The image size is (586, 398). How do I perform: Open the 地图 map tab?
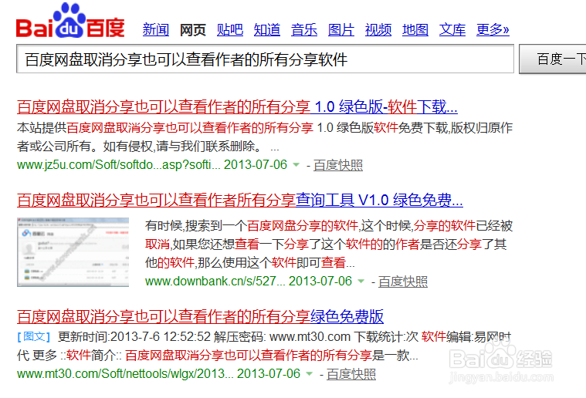pos(415,29)
